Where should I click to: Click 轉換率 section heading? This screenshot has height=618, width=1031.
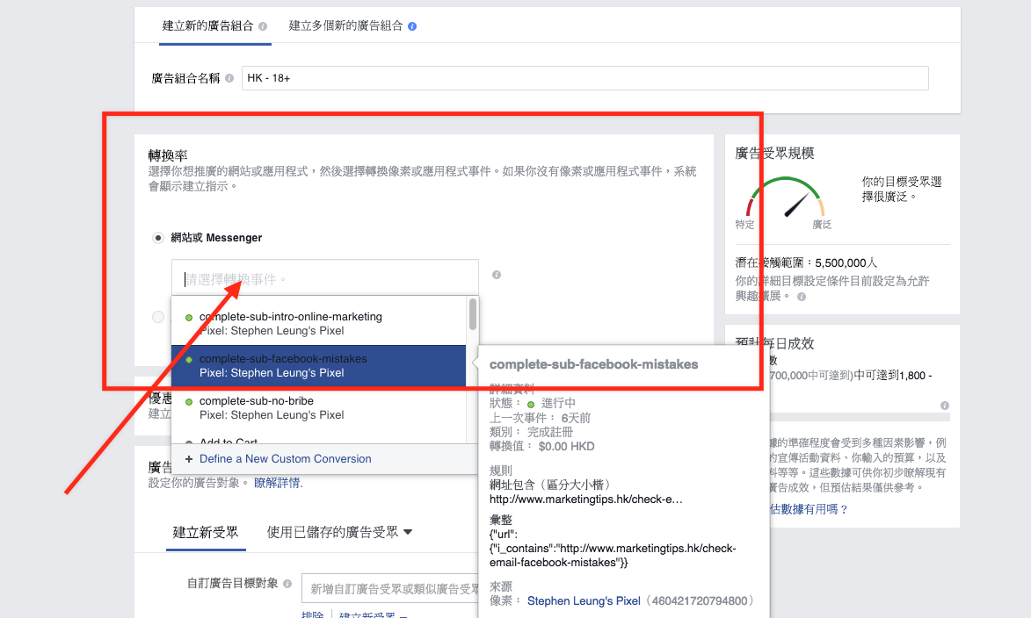(168, 155)
